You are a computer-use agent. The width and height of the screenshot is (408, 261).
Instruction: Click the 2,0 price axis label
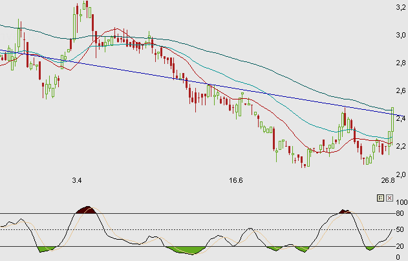click(400, 174)
